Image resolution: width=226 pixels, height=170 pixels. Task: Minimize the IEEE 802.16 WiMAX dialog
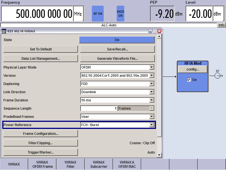150,31
